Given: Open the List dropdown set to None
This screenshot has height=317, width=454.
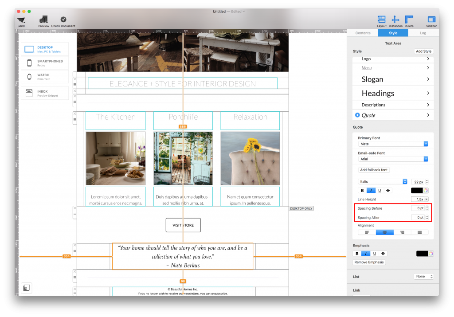Looking at the screenshot, I should 423,277.
